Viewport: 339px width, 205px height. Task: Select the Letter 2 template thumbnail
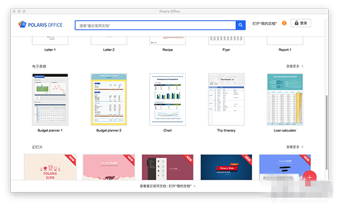(x=108, y=41)
